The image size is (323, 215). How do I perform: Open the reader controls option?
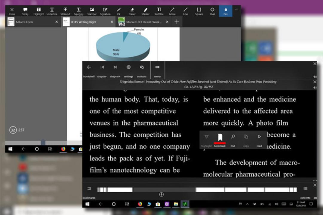(x=142, y=71)
